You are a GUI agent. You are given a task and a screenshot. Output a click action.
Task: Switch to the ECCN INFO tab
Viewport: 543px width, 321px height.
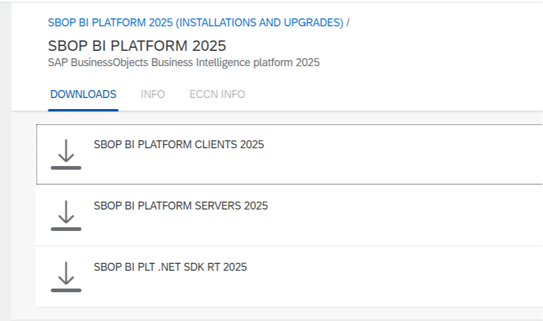pyautogui.click(x=217, y=94)
